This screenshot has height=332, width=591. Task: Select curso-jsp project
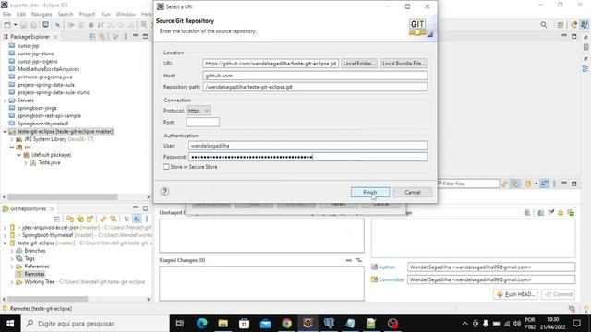coord(28,45)
